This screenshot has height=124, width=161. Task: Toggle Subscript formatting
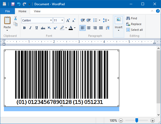click(49, 28)
